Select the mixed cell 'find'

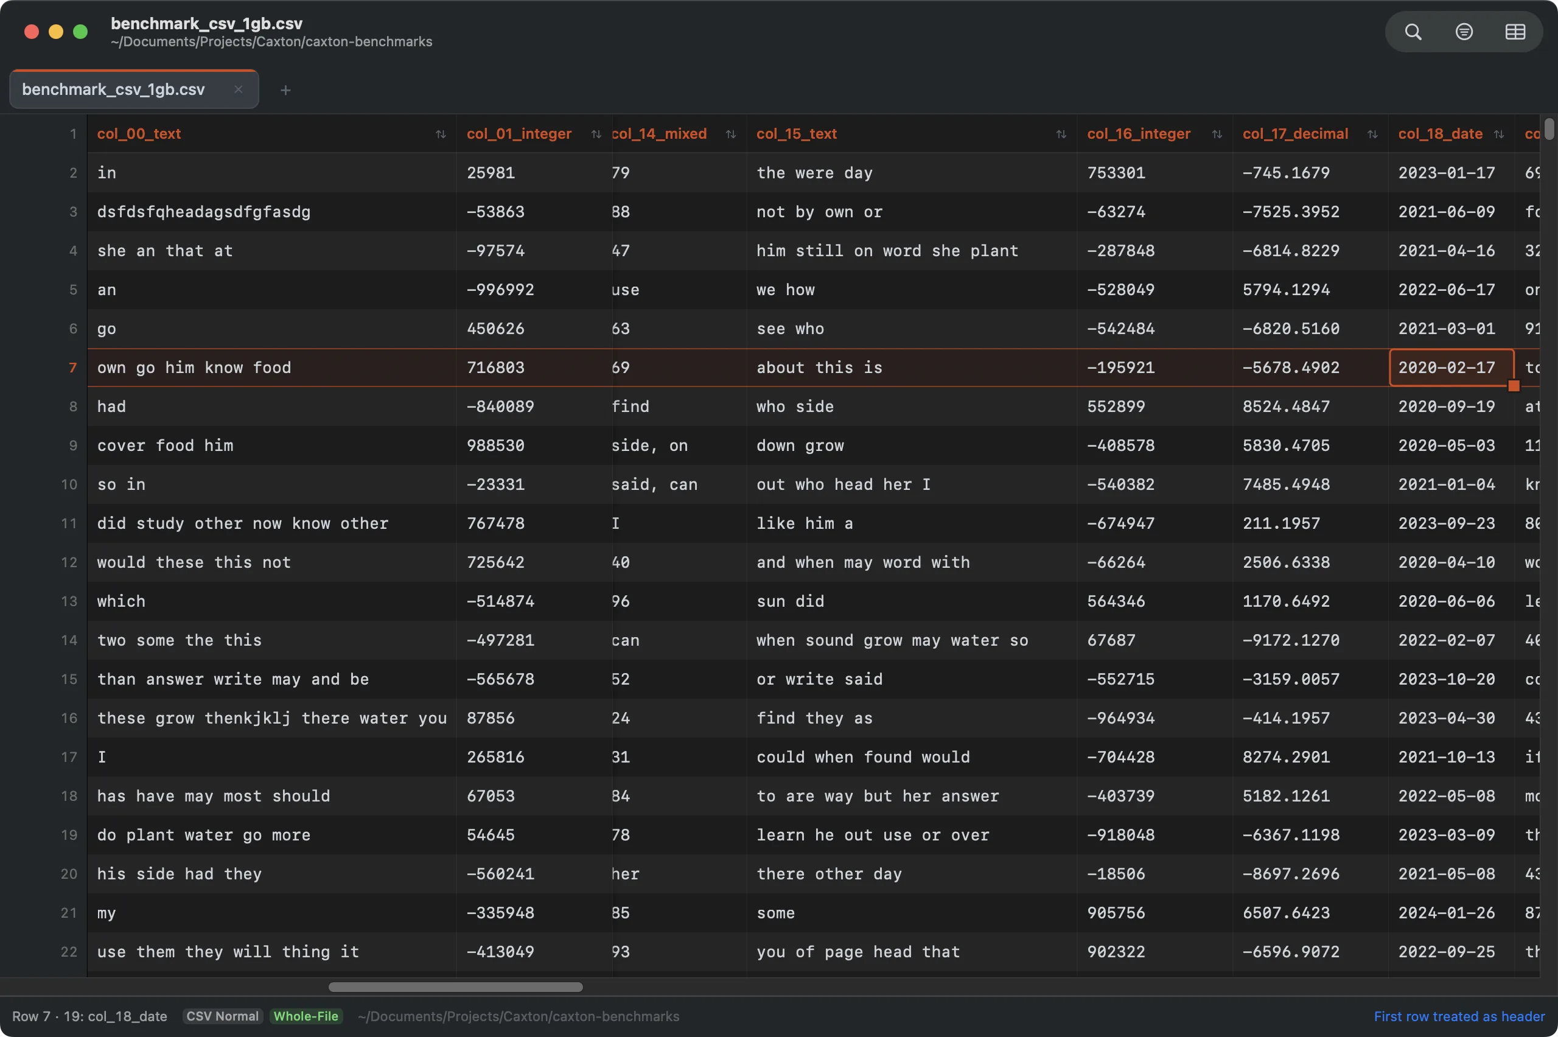click(679, 406)
